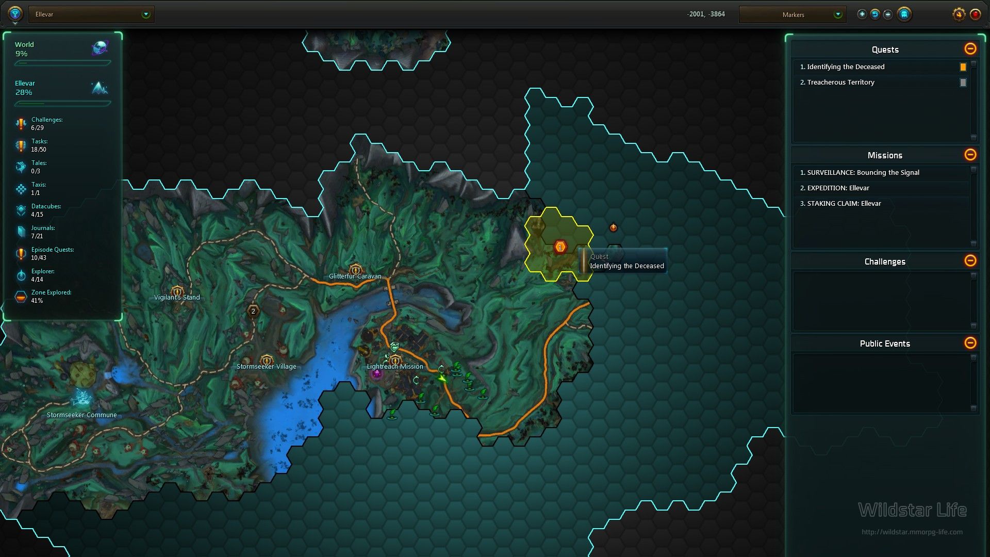Click the Explorer 4/14 icon
The image size is (990, 557).
click(x=21, y=275)
